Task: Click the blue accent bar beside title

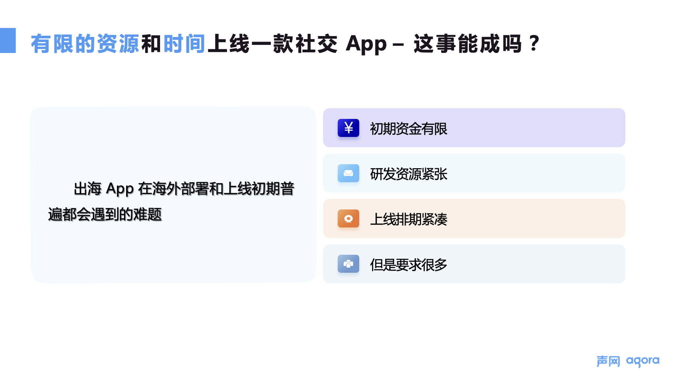Action: tap(8, 40)
